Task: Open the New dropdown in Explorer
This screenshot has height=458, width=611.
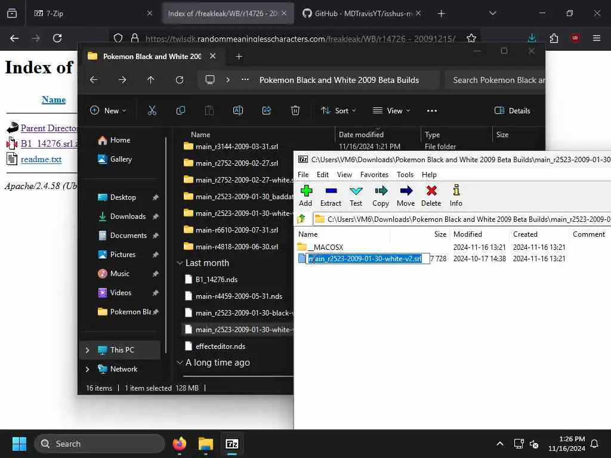Action: 108,110
